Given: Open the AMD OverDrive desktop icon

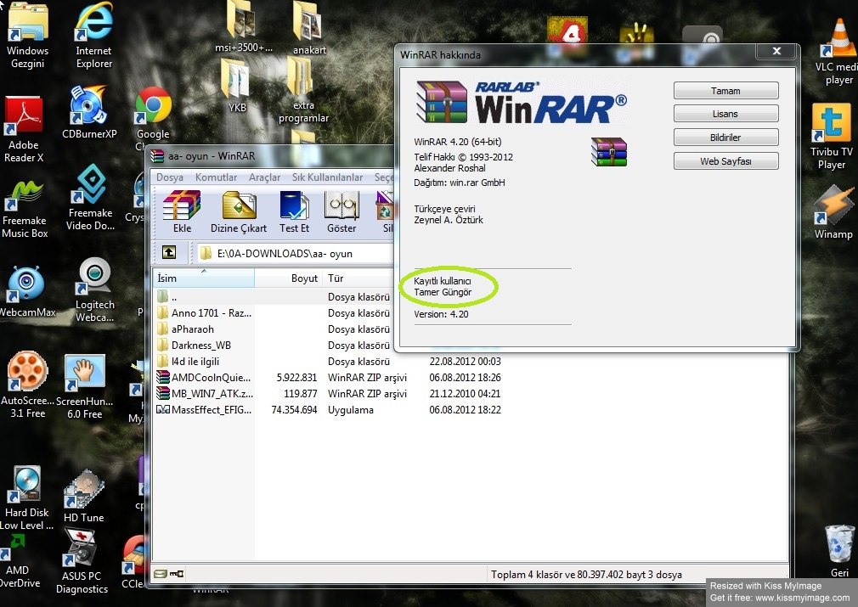Looking at the screenshot, I should [x=20, y=562].
